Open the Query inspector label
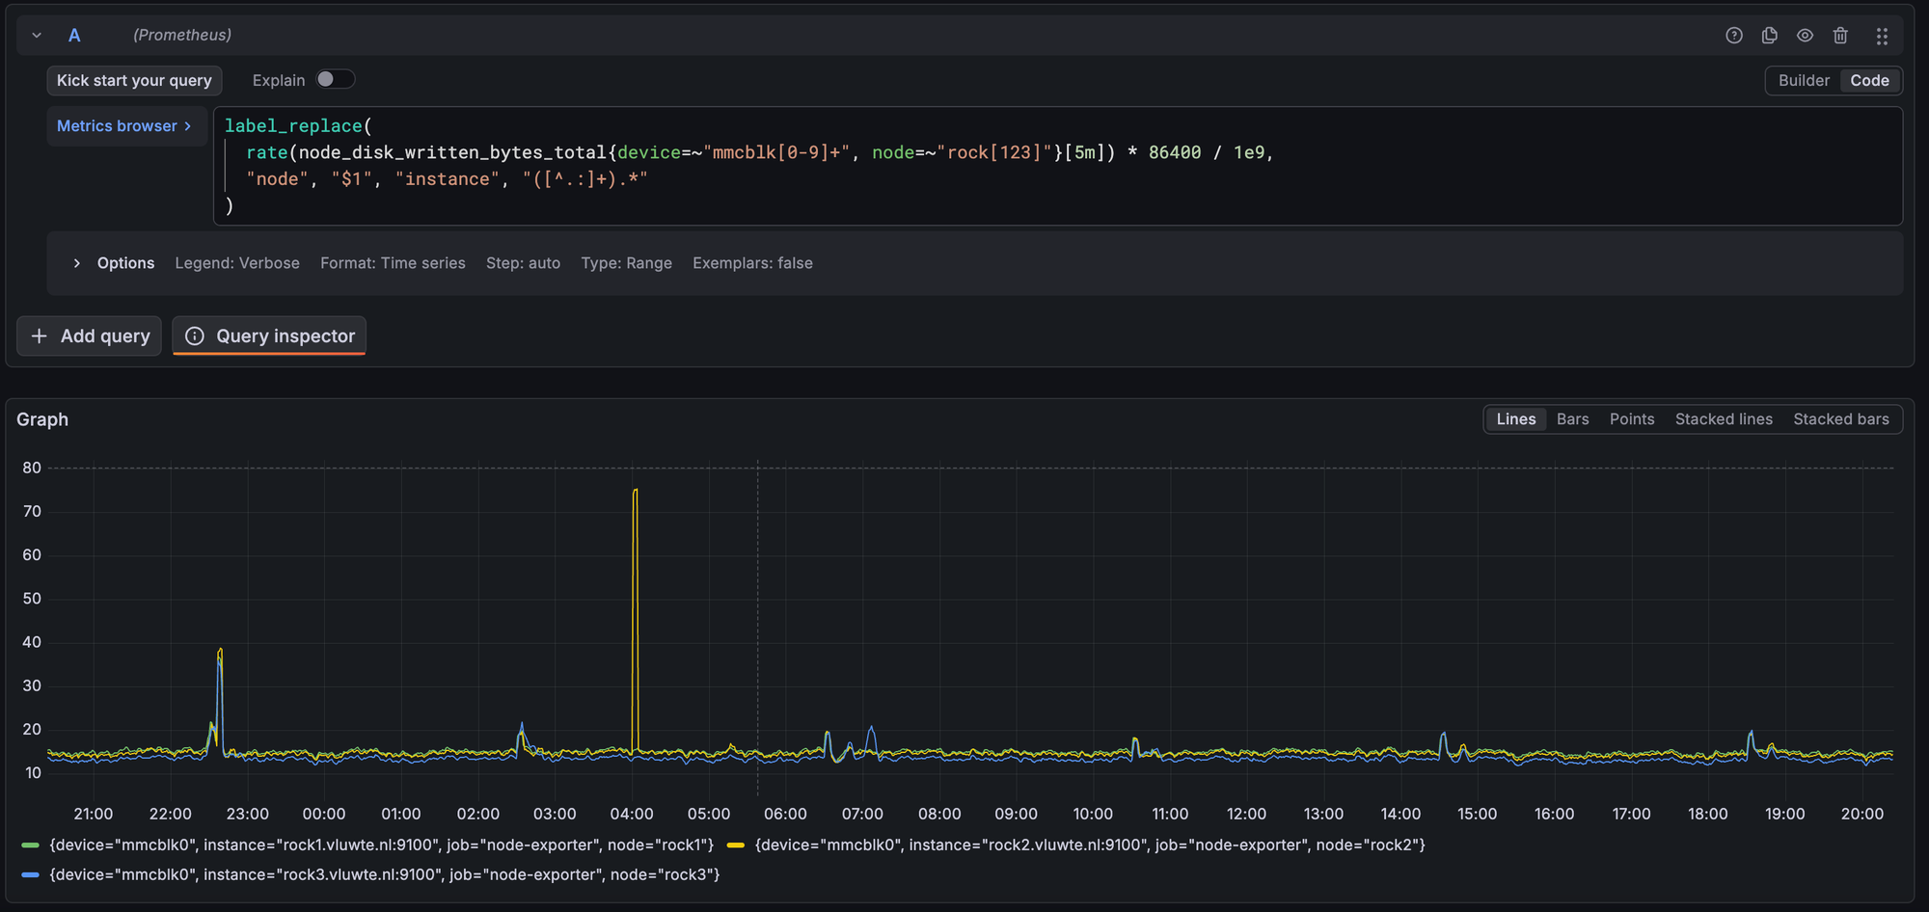Screen dimensions: 1929x912 (285, 335)
